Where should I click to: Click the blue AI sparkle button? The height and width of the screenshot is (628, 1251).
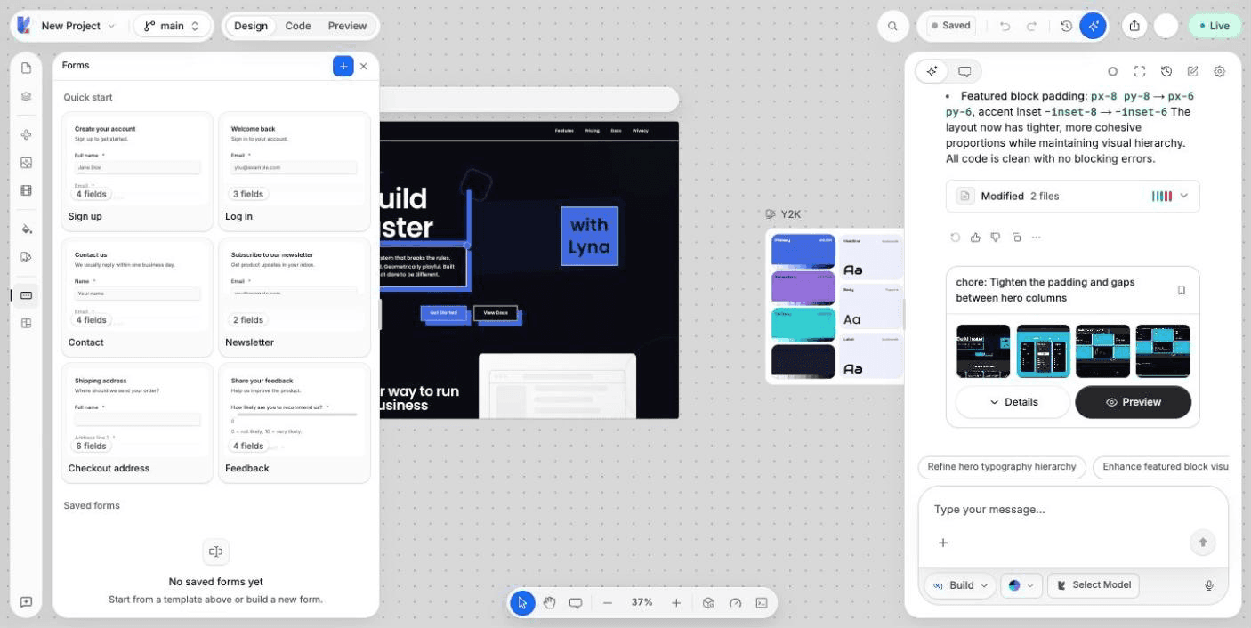coord(1093,26)
